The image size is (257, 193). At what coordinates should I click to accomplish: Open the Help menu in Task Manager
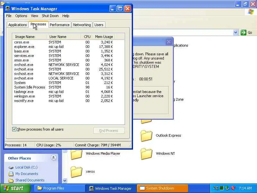coord(66,16)
